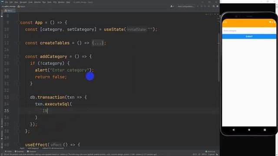Click the UTF-8 encoding status bar entry
Screen dimensions: 278x156
204,154
